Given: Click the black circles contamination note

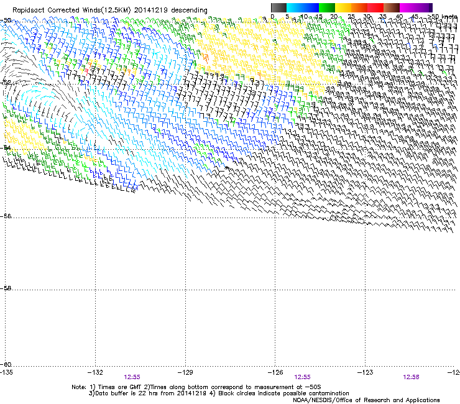Looking at the screenshot, I should point(280,393).
